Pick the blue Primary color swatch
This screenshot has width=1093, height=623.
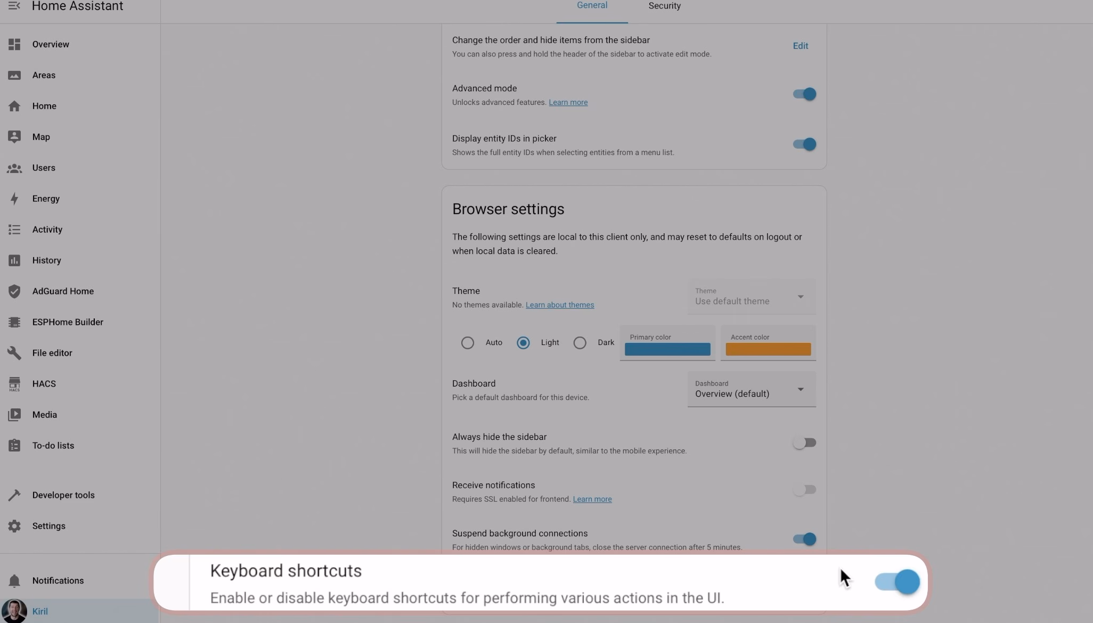(667, 349)
